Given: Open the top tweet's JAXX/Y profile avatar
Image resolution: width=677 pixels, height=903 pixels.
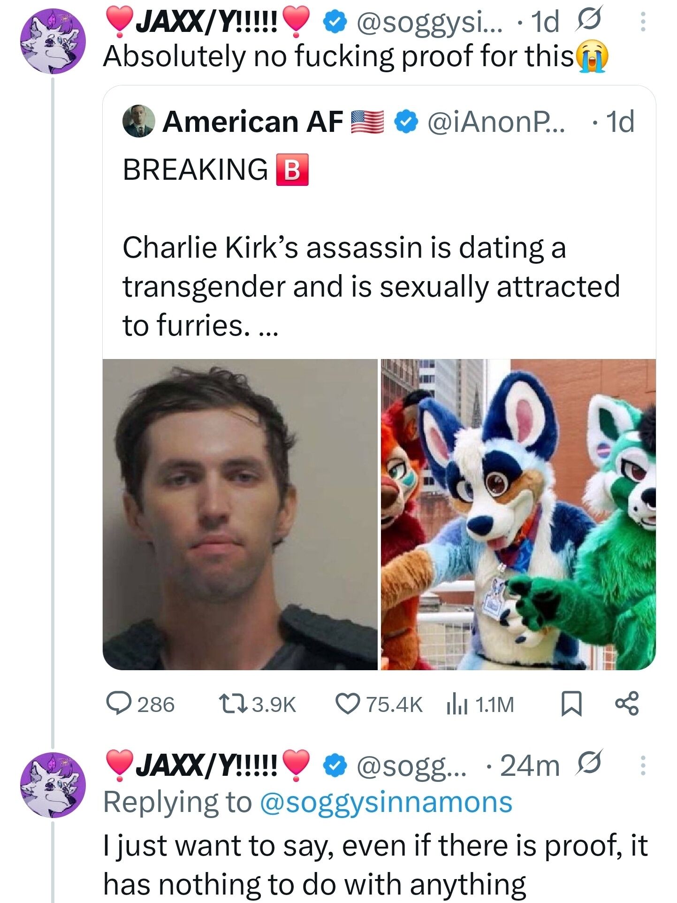Looking at the screenshot, I should tap(53, 41).
